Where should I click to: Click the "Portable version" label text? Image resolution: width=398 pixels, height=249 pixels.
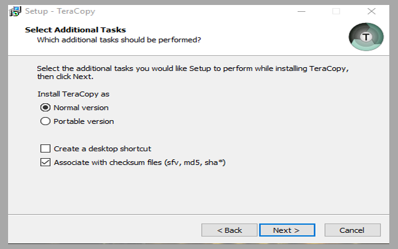(84, 121)
